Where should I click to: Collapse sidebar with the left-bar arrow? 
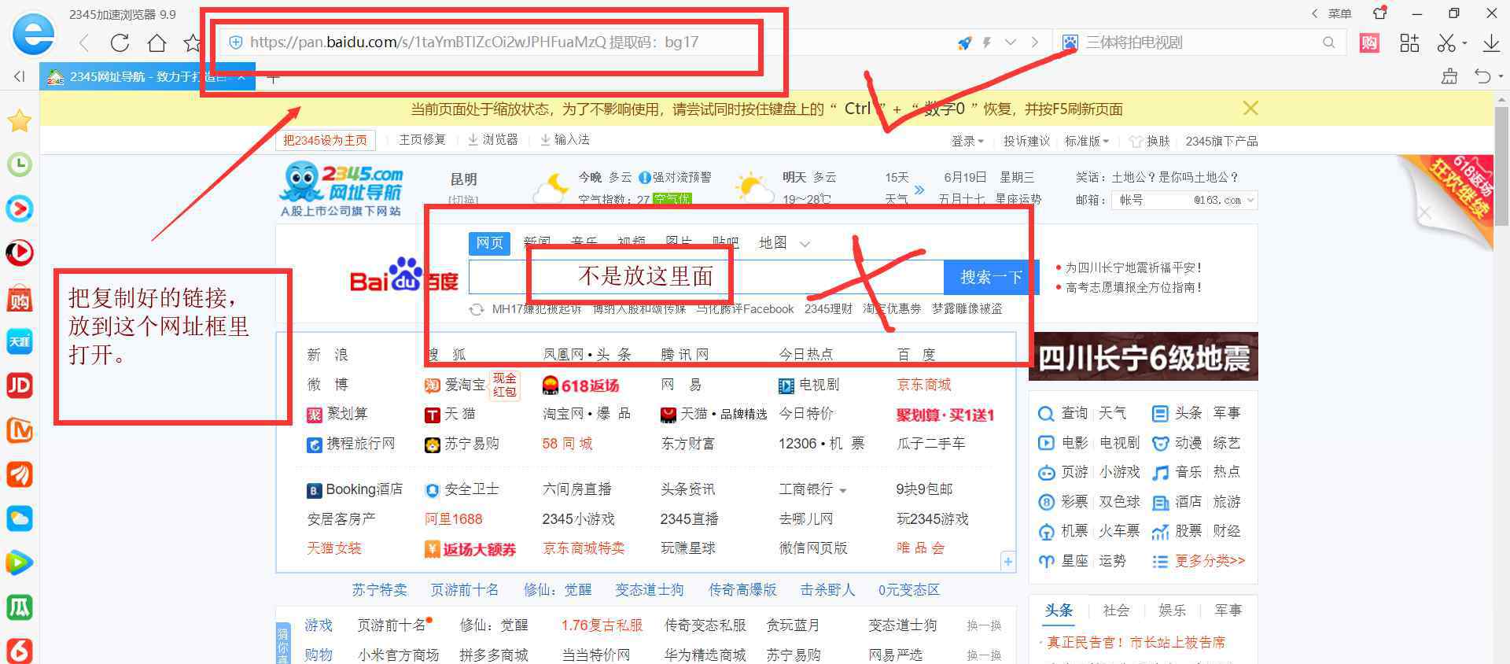pos(20,76)
